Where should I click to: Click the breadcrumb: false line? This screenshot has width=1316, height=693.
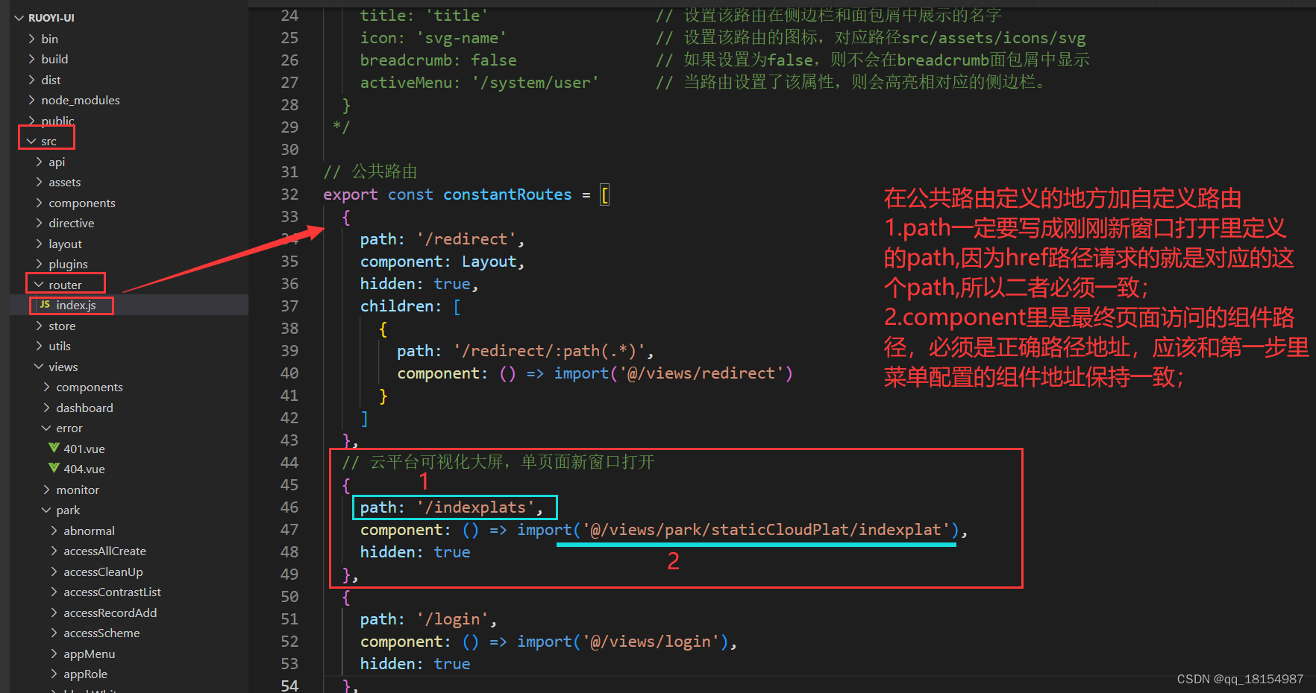tap(438, 60)
